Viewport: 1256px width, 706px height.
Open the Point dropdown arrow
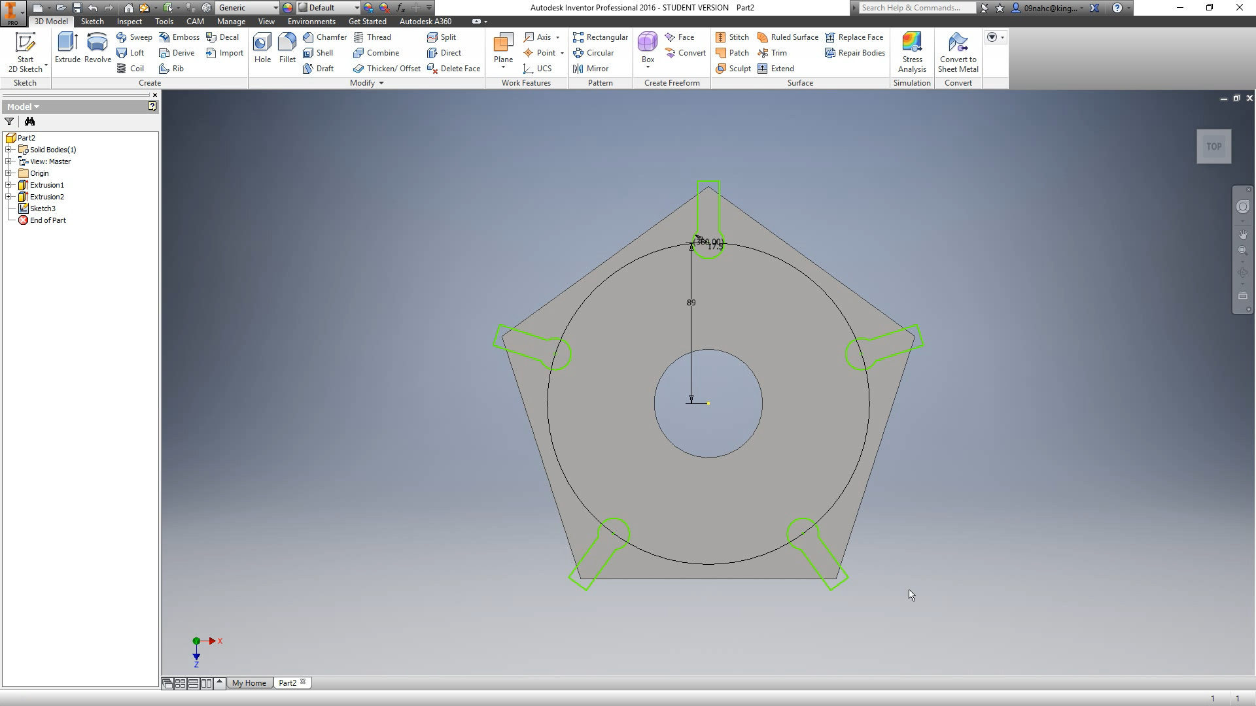(x=562, y=53)
